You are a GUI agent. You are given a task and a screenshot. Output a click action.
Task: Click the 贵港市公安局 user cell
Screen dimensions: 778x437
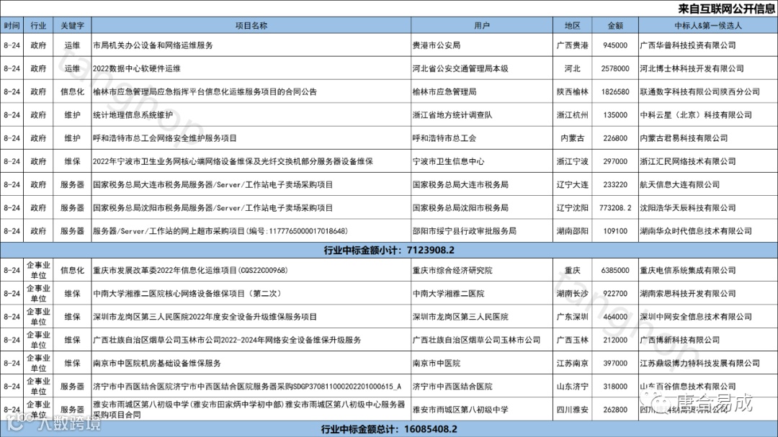click(x=482, y=45)
